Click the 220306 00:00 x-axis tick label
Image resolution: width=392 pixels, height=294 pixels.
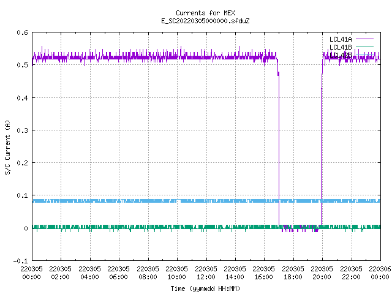[x=380, y=273]
